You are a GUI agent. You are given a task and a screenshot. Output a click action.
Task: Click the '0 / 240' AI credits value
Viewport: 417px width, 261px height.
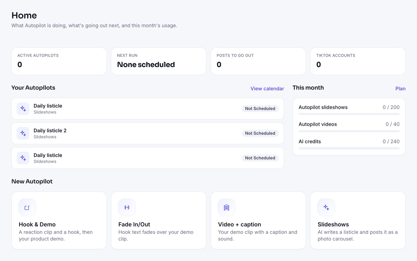391,142
